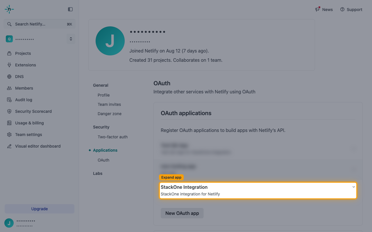The width and height of the screenshot is (372, 232).
Task: Open Usage & billing page
Action: [29, 123]
